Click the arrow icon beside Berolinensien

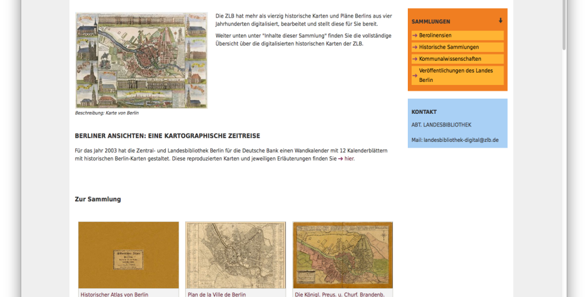(415, 35)
